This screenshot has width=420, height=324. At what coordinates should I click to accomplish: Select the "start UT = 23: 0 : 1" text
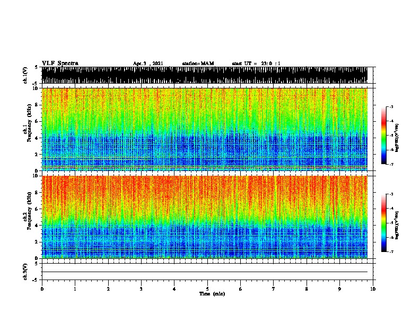click(256, 64)
